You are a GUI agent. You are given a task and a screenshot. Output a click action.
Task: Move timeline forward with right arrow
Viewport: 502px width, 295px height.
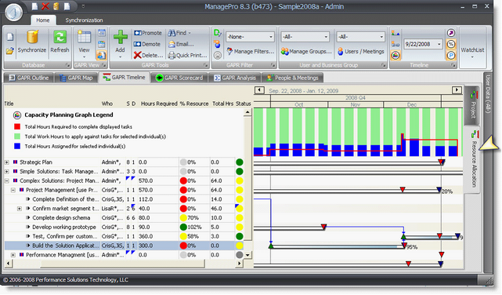coord(457,90)
